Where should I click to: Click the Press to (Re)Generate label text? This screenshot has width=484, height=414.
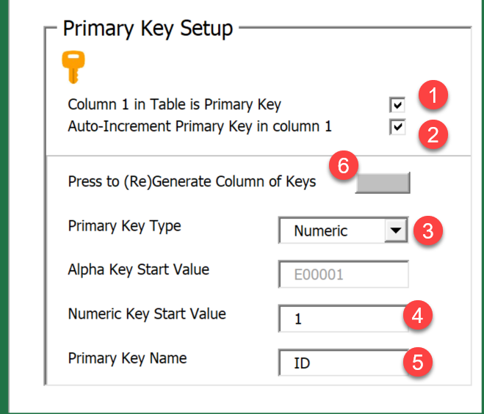click(x=192, y=181)
